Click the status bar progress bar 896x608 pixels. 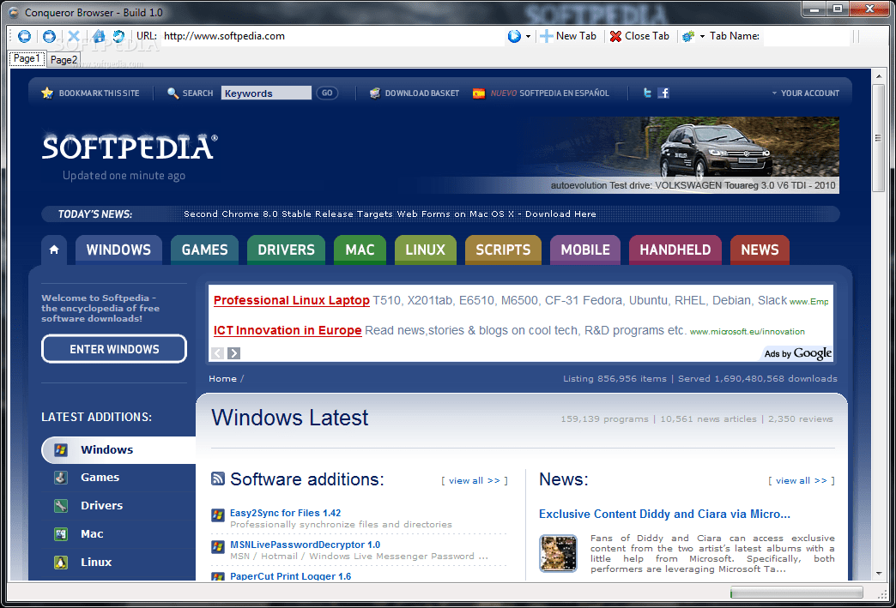pos(796,593)
